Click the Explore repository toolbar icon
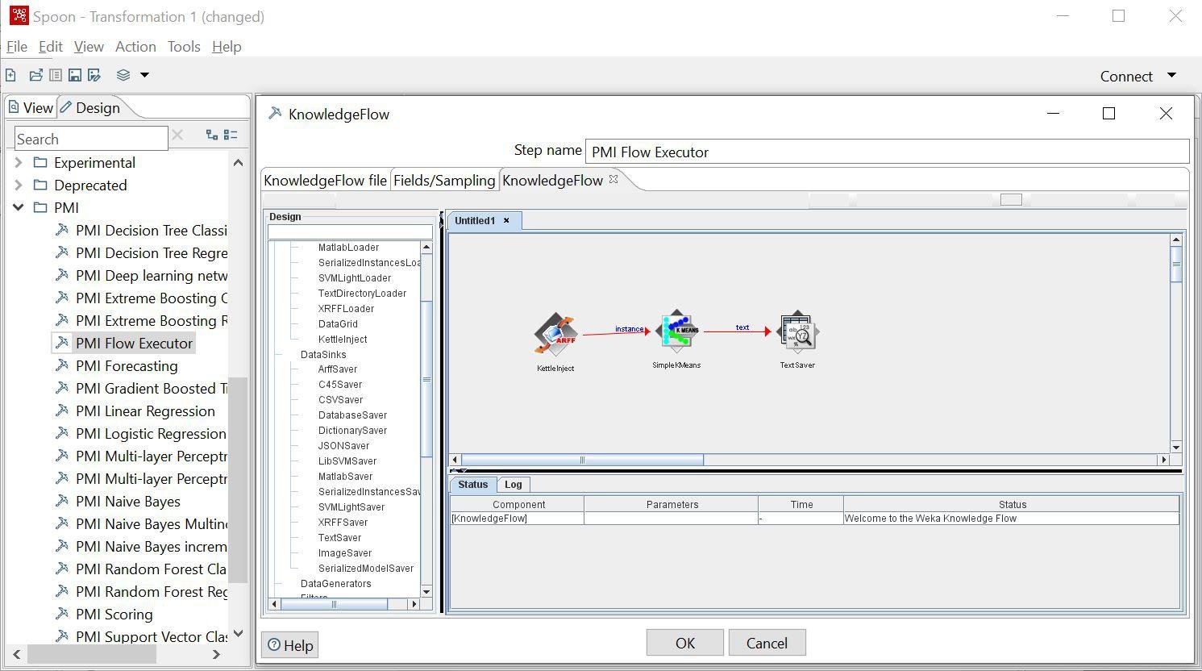This screenshot has height=671, width=1202. point(55,75)
